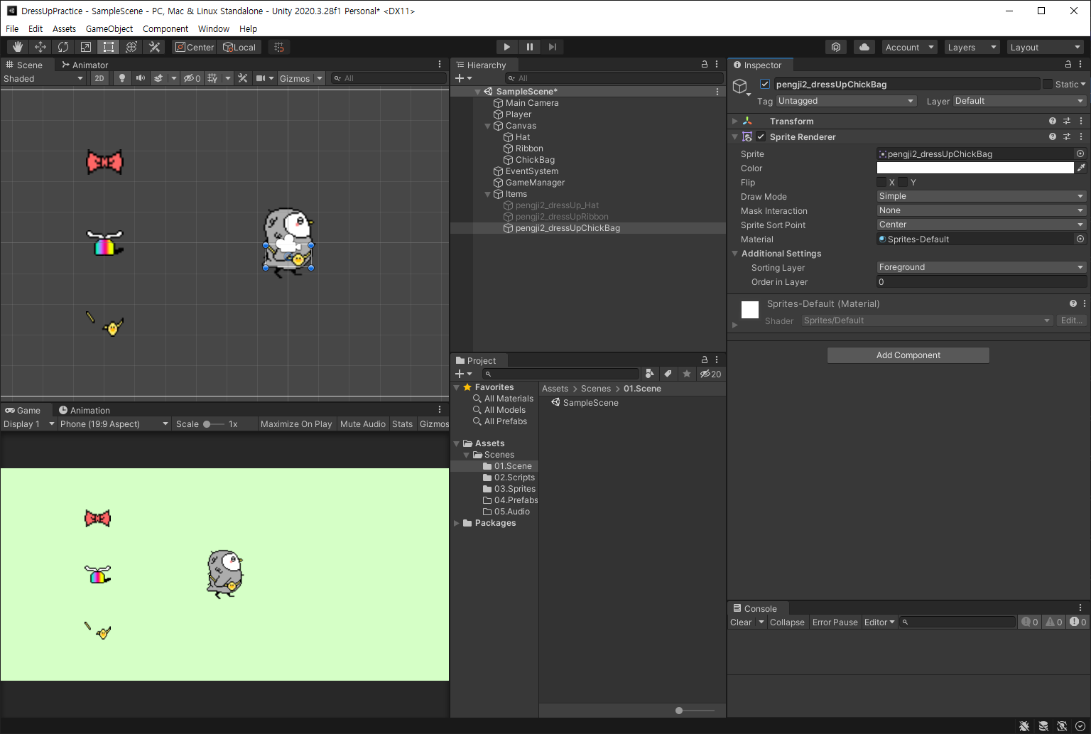Image resolution: width=1091 pixels, height=734 pixels.
Task: Open scene camera settings icon
Action: (261, 78)
